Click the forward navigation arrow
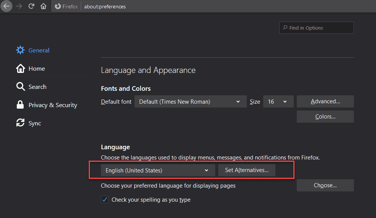Viewport: 376px width, 218px height. pos(19,6)
